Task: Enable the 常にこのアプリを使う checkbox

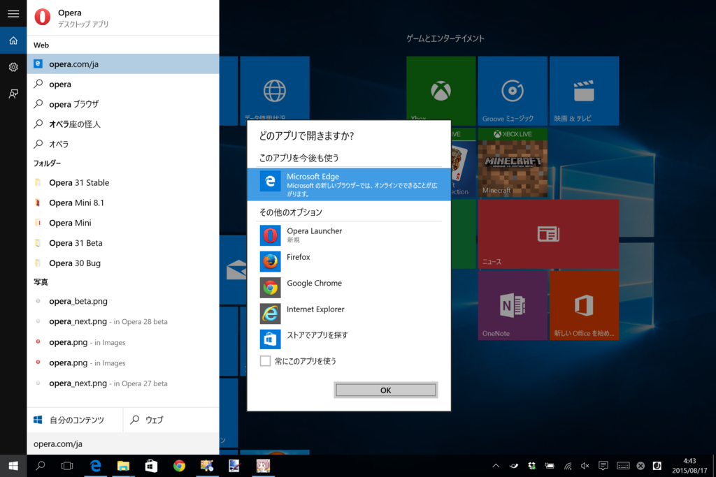Action: tap(265, 361)
